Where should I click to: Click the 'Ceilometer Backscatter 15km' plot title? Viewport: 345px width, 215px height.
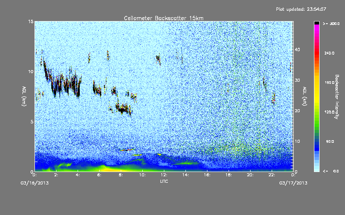[x=163, y=18]
